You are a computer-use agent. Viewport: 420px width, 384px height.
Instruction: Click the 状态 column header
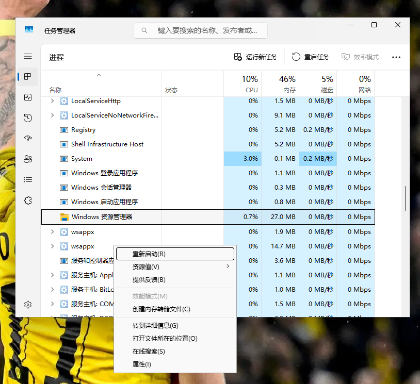[x=192, y=84]
